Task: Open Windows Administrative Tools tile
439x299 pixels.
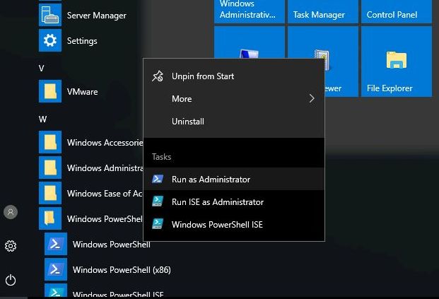Action: tap(249, 11)
